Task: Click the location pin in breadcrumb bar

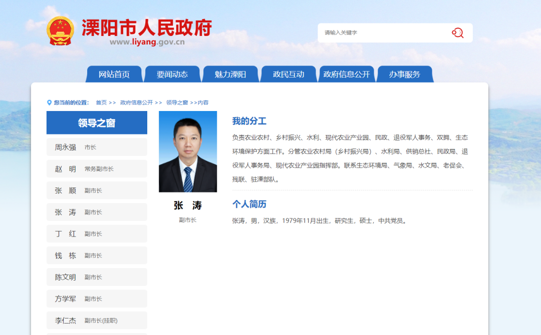Action: tap(49, 102)
